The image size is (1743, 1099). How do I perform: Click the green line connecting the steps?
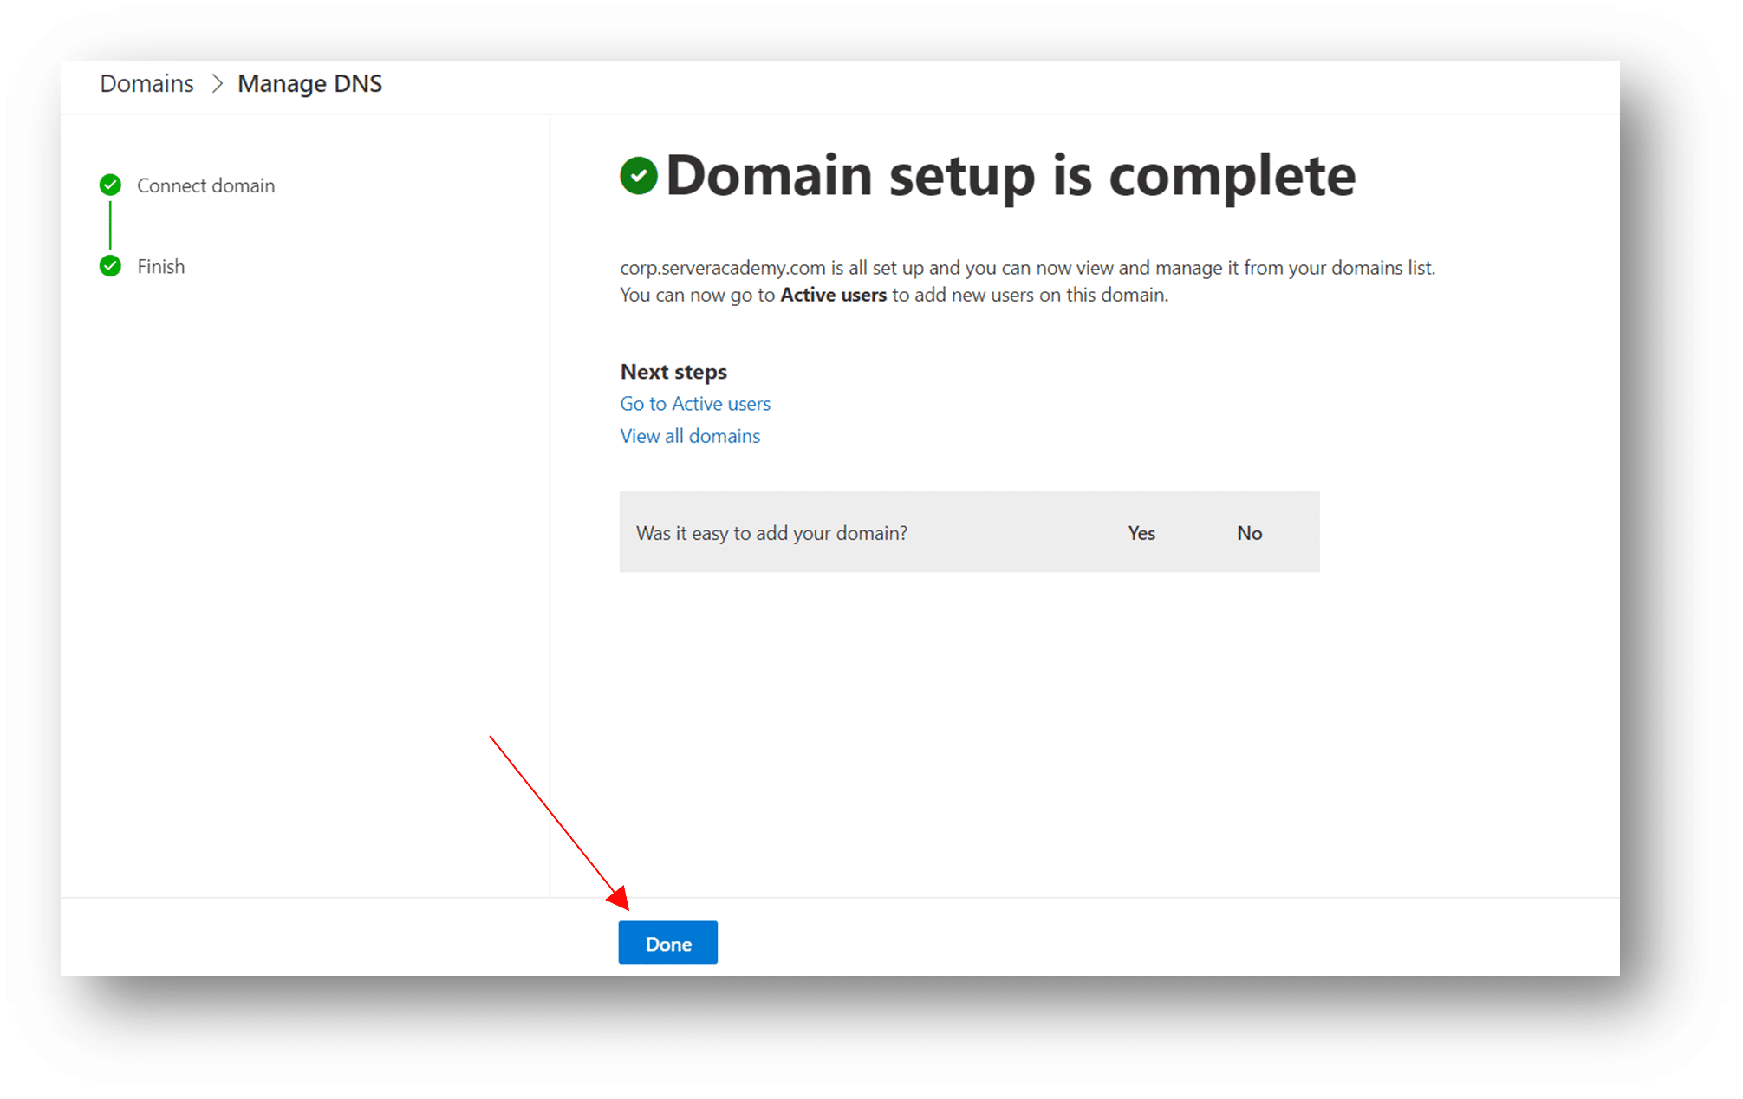(110, 225)
